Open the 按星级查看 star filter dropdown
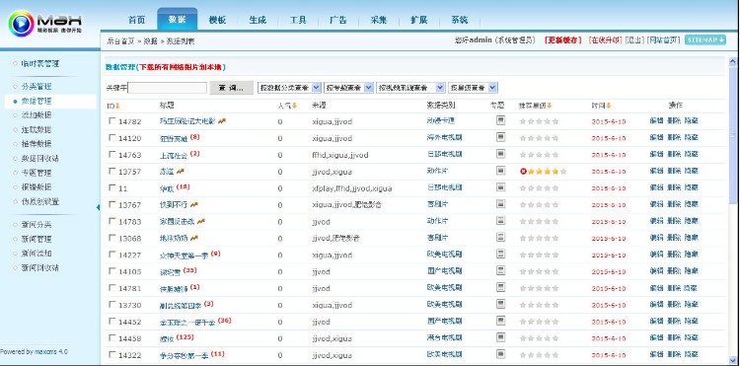Screen dimensions: 740x366 click(473, 88)
